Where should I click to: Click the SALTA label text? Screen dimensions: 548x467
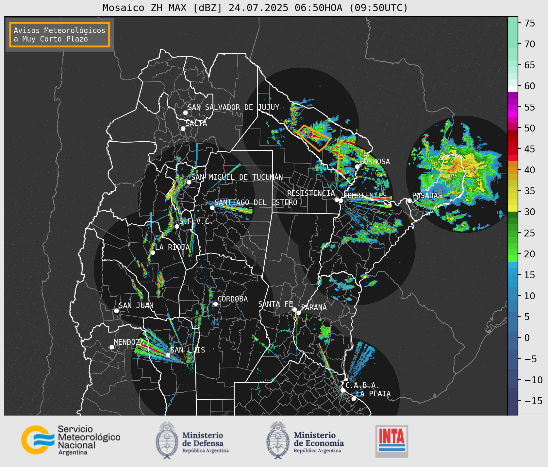pyautogui.click(x=196, y=123)
